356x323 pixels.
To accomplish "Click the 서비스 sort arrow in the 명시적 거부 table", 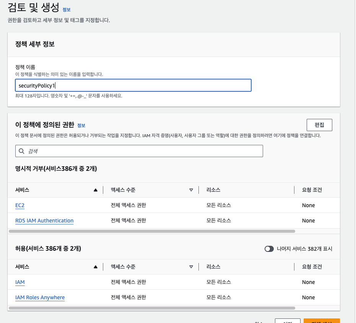I will (x=96, y=190).
